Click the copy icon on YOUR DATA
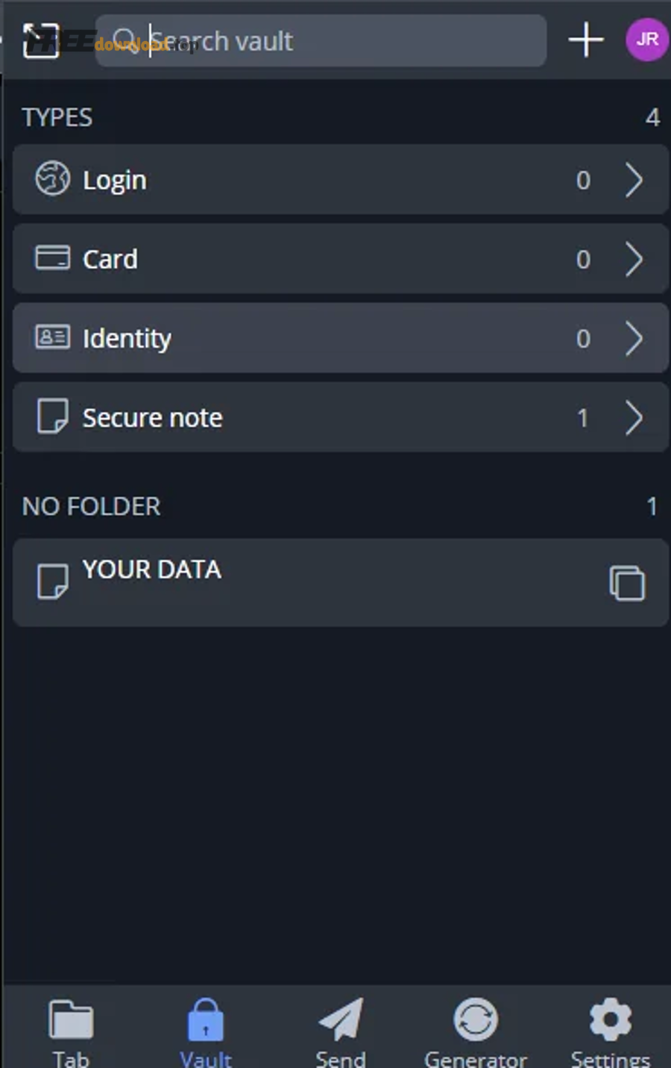671x1068 pixels. click(627, 583)
